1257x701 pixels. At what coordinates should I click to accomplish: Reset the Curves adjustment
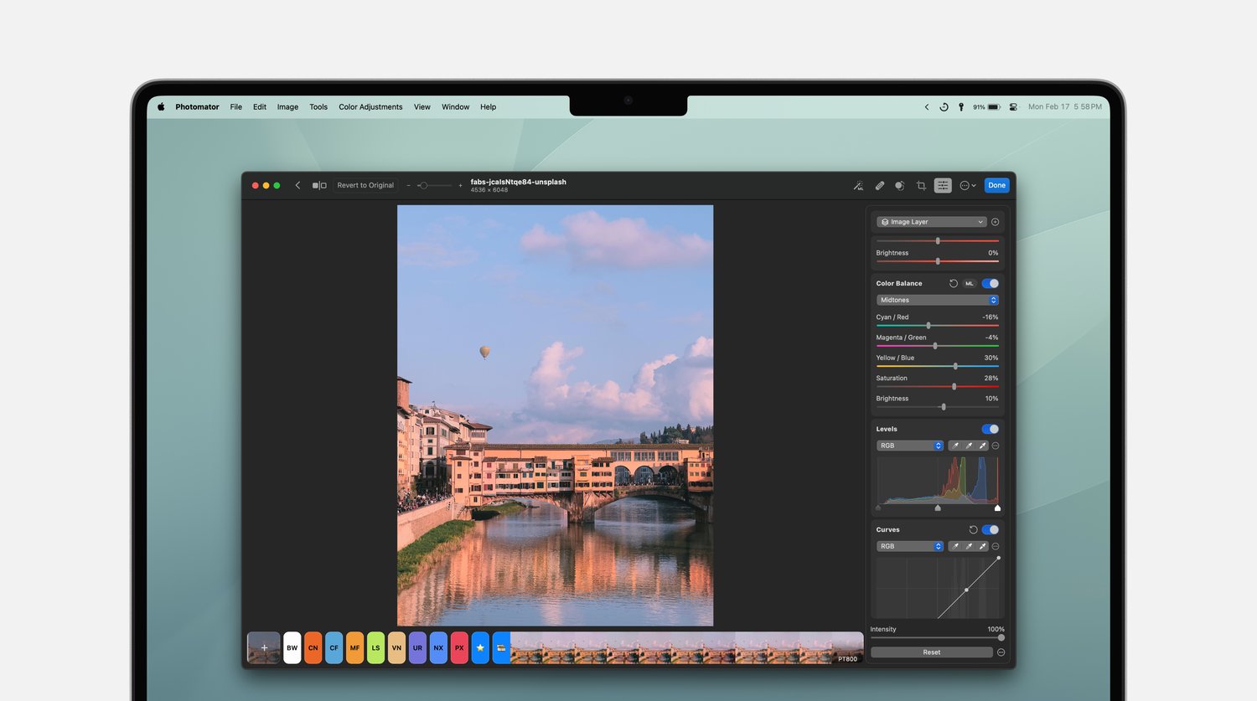click(973, 530)
